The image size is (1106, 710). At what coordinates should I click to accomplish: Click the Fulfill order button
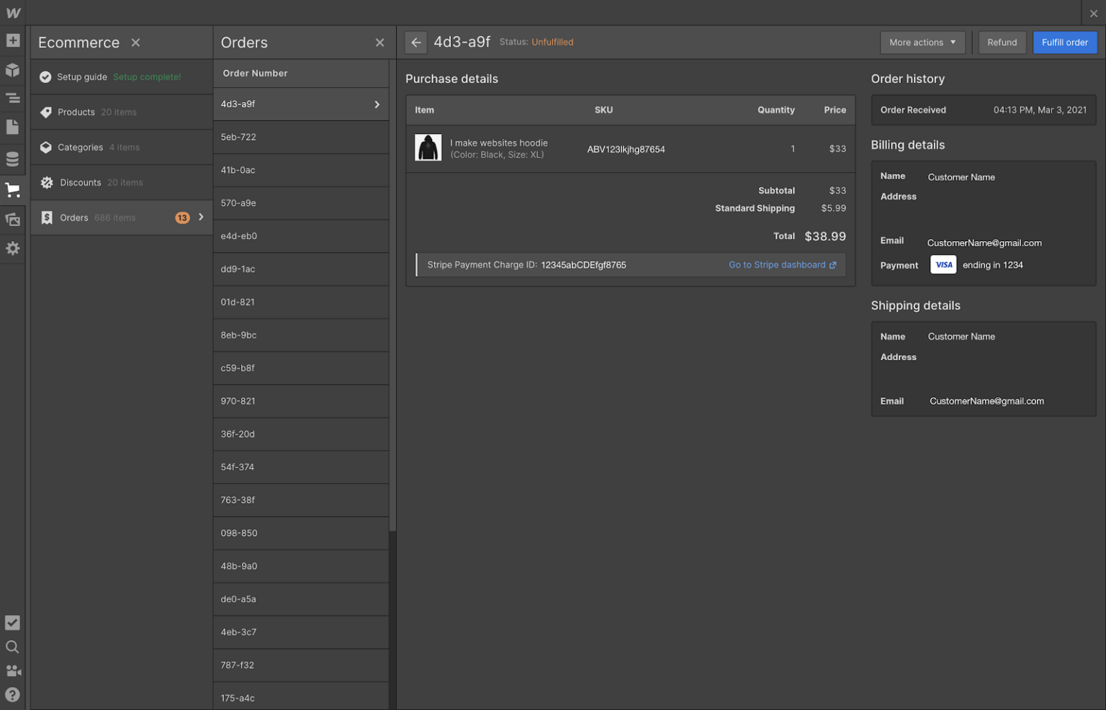tap(1065, 42)
